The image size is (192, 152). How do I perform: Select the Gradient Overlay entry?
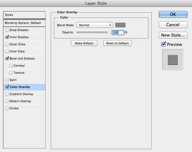click(24, 94)
